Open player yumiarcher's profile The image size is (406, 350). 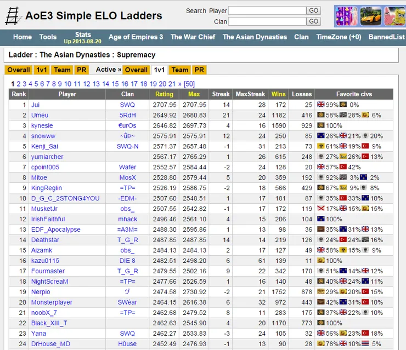pos(47,157)
